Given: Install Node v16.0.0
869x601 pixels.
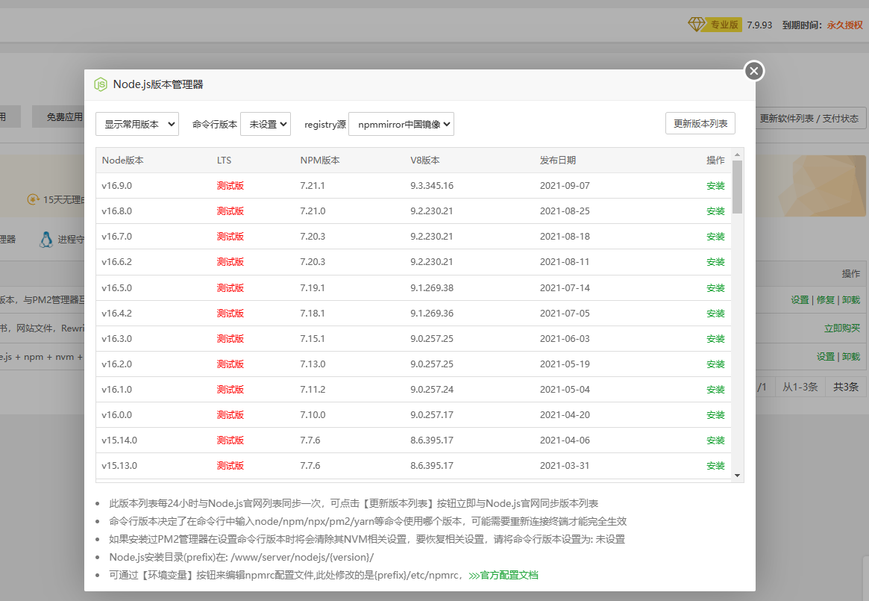Looking at the screenshot, I should [x=715, y=415].
